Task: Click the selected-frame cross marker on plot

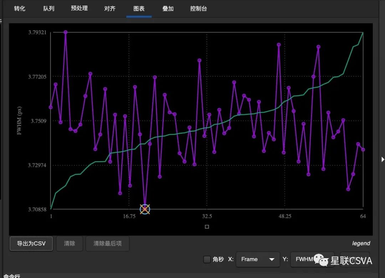Action: coord(145,209)
